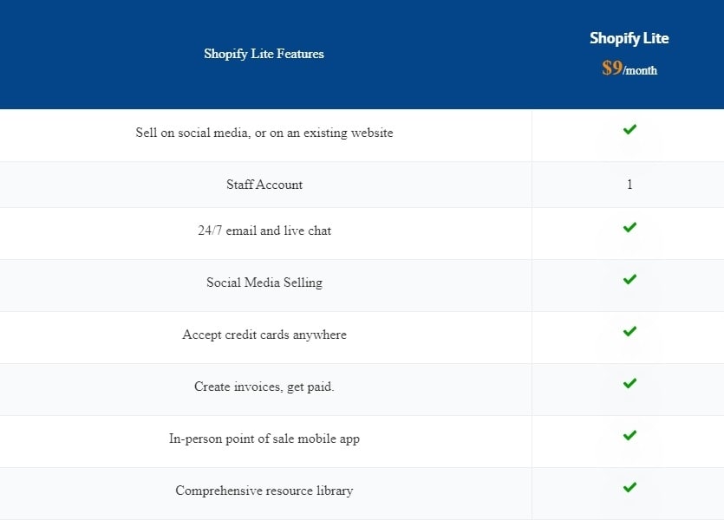This screenshot has height=520, width=724.
Task: Click the Comprehensive resource library label
Action: pos(264,491)
